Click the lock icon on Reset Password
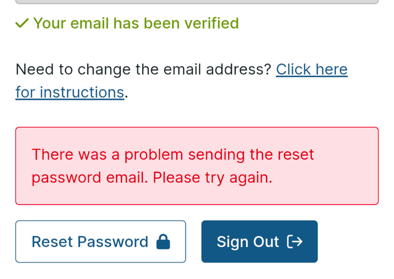 163,242
